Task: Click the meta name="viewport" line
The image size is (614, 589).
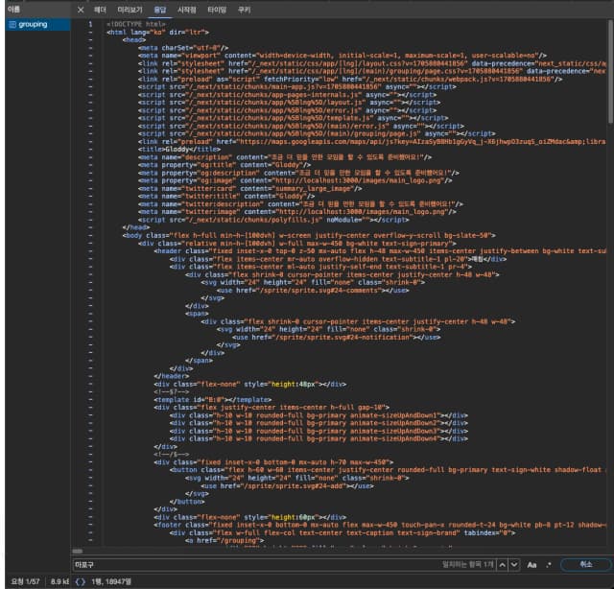Action: (x=342, y=56)
